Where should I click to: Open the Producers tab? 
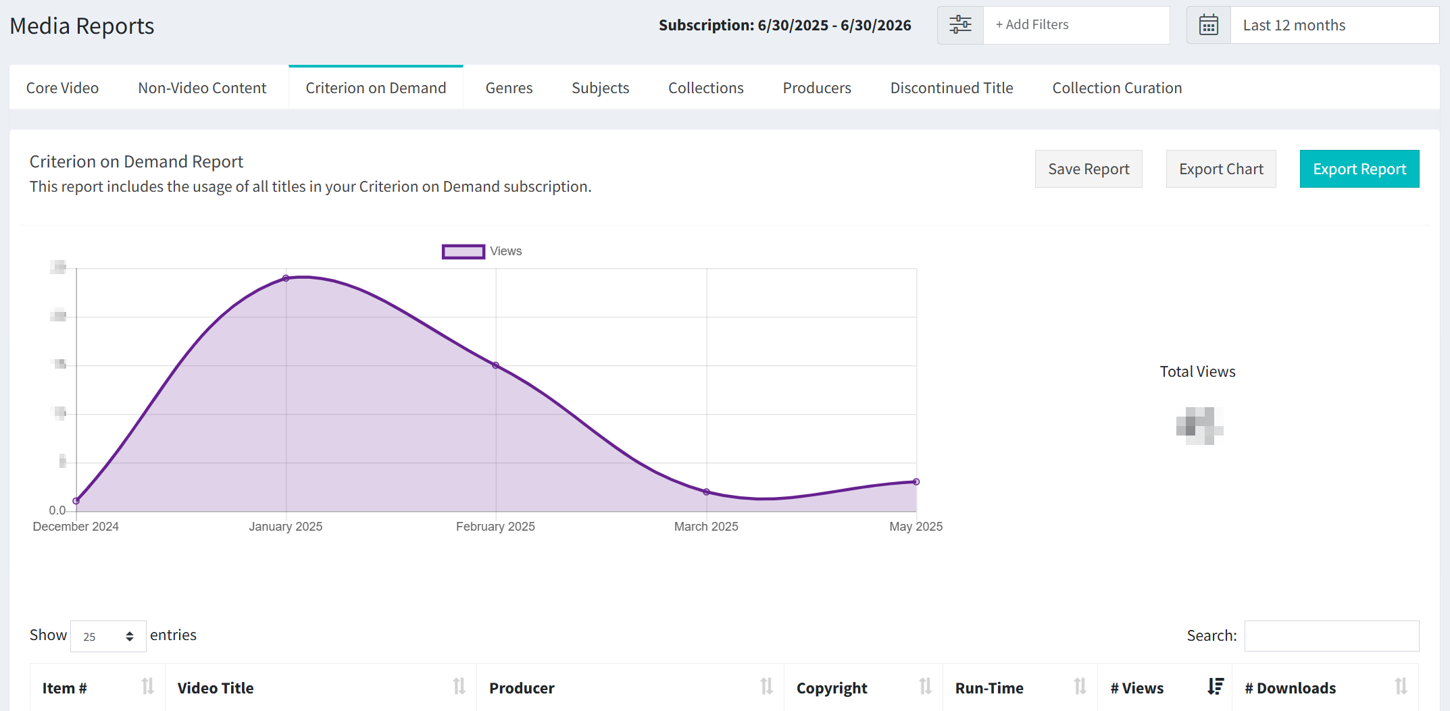pos(817,88)
